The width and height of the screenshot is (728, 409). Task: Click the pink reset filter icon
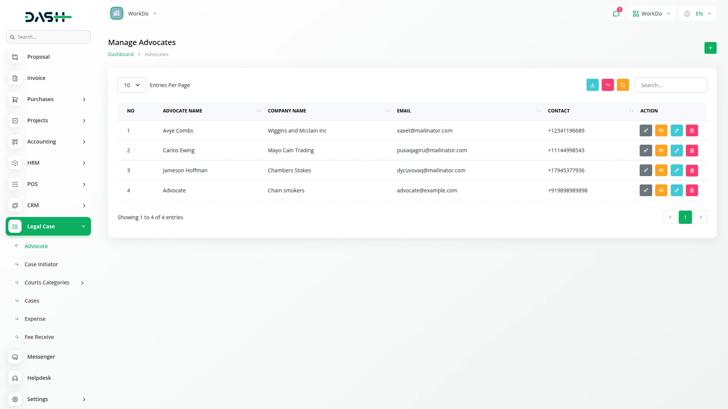608,85
